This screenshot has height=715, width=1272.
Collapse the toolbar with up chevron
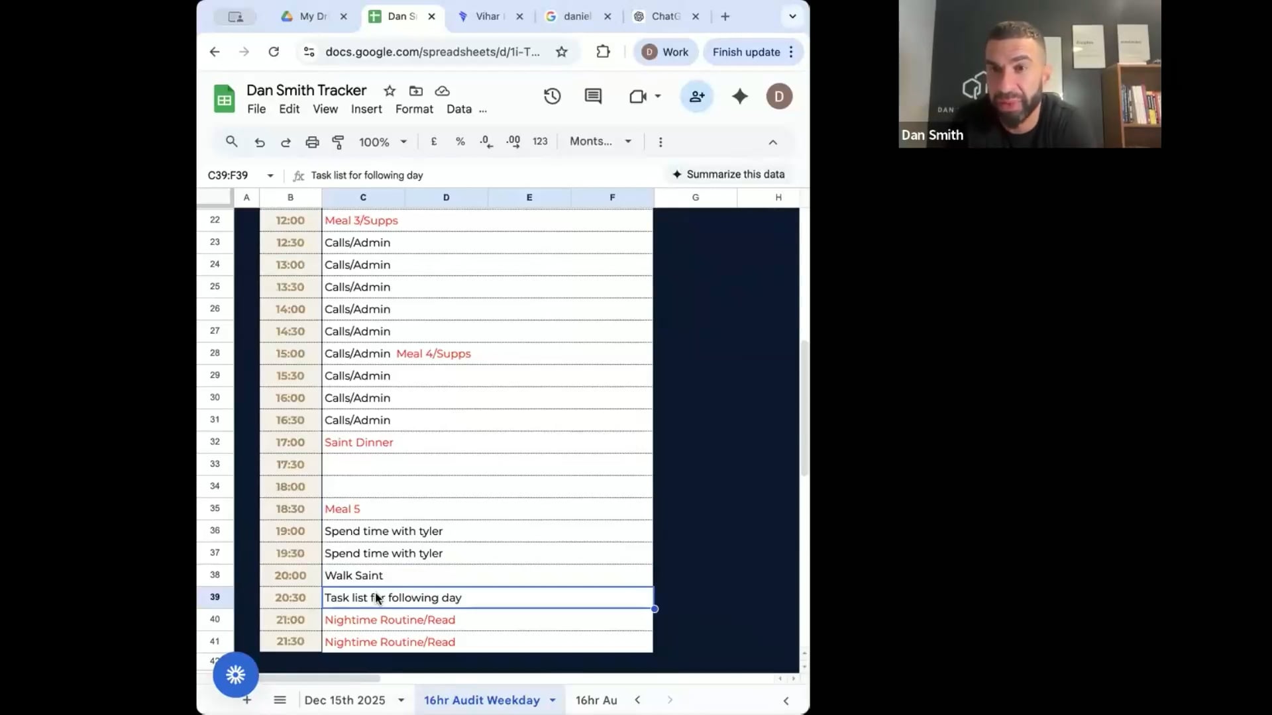click(x=772, y=142)
